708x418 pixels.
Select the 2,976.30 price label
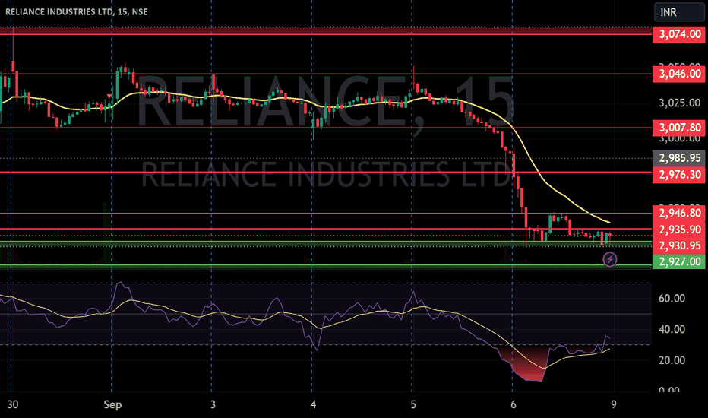(678, 175)
